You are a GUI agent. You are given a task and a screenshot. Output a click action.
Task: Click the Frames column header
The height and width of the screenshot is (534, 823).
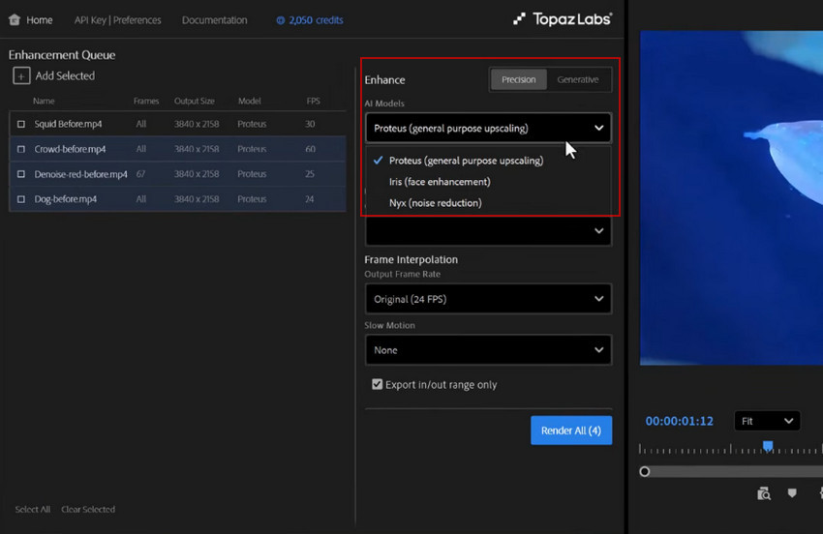tap(146, 101)
